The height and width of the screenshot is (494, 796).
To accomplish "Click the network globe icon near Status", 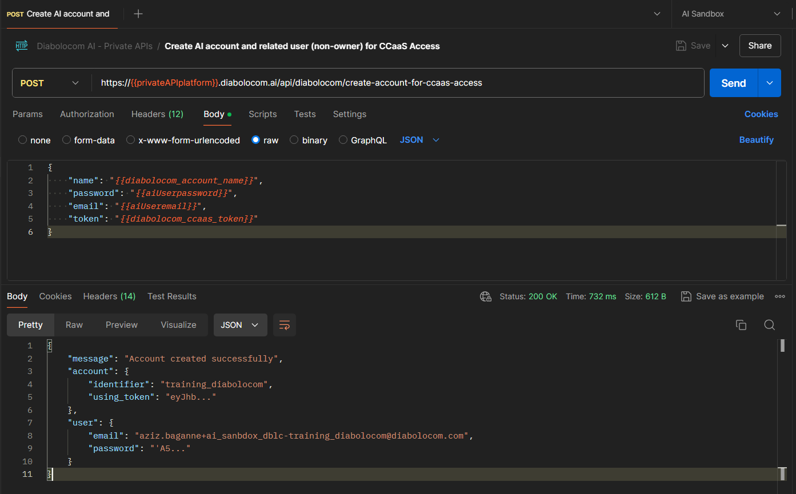I will [x=486, y=296].
